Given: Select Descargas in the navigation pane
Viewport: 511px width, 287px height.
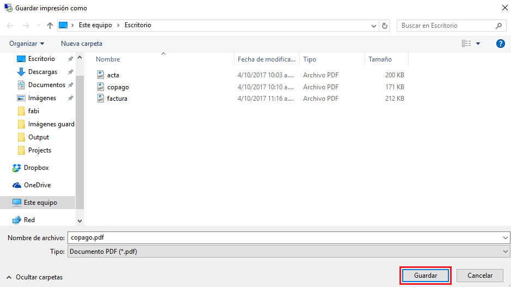Looking at the screenshot, I should pyautogui.click(x=42, y=72).
